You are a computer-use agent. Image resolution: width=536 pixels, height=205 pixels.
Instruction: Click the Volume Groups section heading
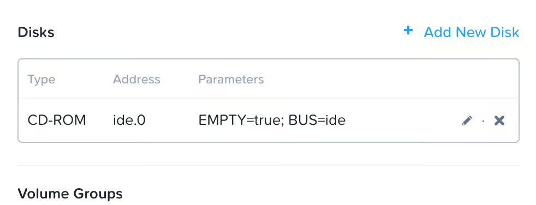coord(70,194)
